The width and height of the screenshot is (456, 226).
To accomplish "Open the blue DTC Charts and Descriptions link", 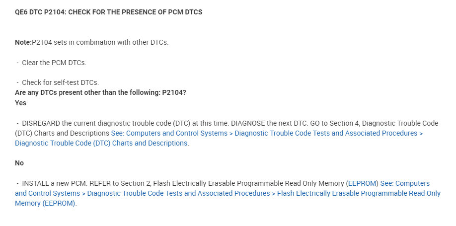I will 101,143.
